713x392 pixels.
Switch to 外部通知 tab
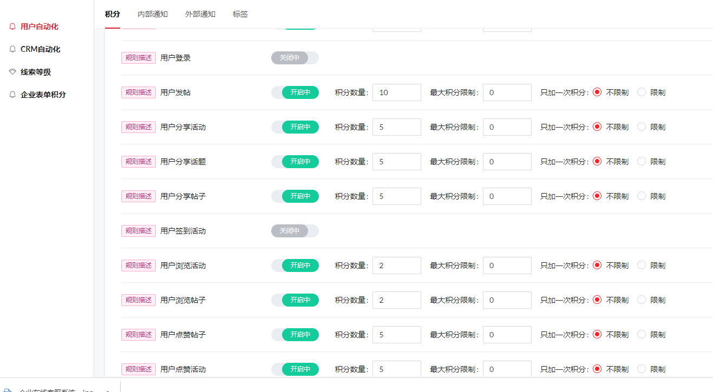coord(200,14)
